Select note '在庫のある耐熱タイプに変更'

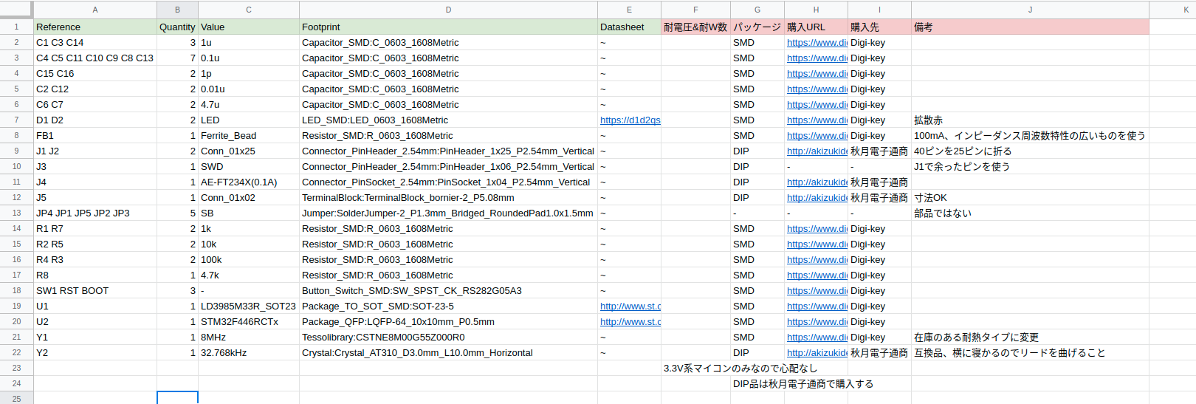[x=1030, y=337]
